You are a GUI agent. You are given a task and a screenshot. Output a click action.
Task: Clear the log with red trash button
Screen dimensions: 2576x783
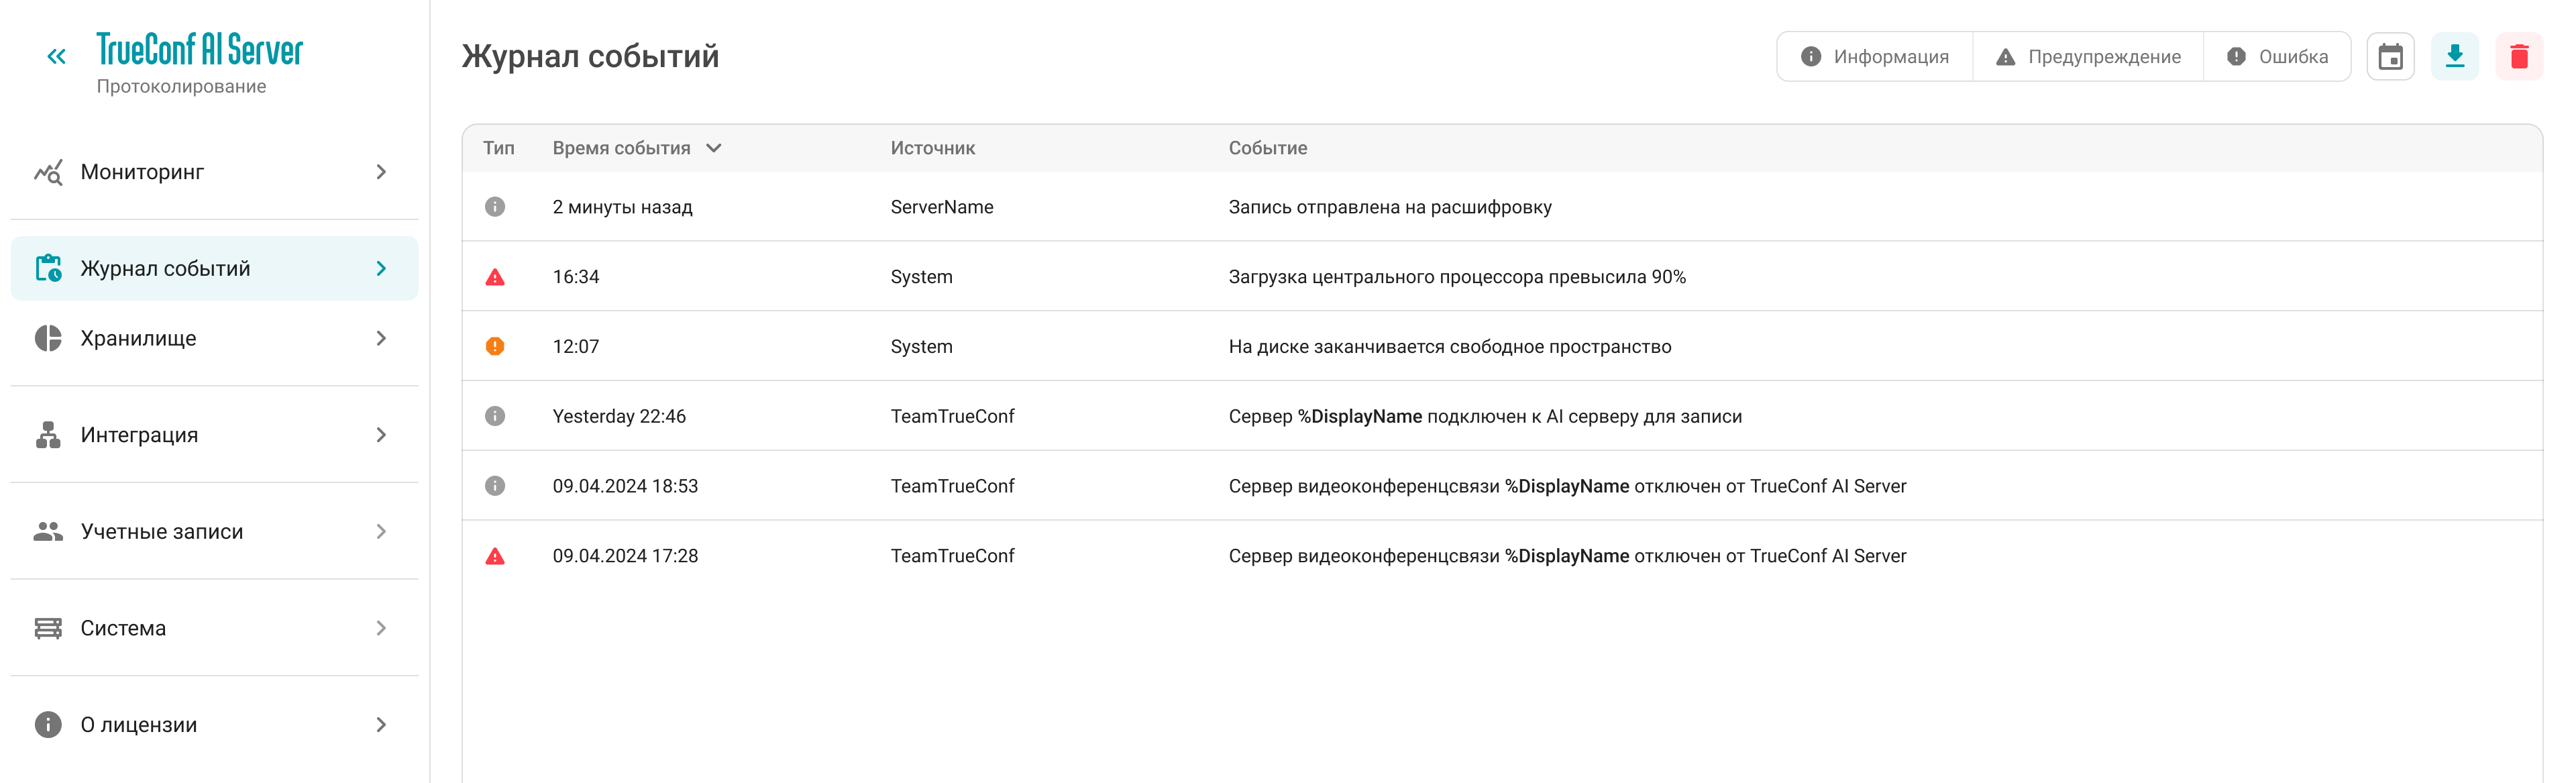click(x=2519, y=57)
